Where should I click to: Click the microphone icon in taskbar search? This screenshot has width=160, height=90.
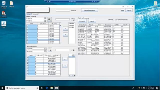click(37, 88)
